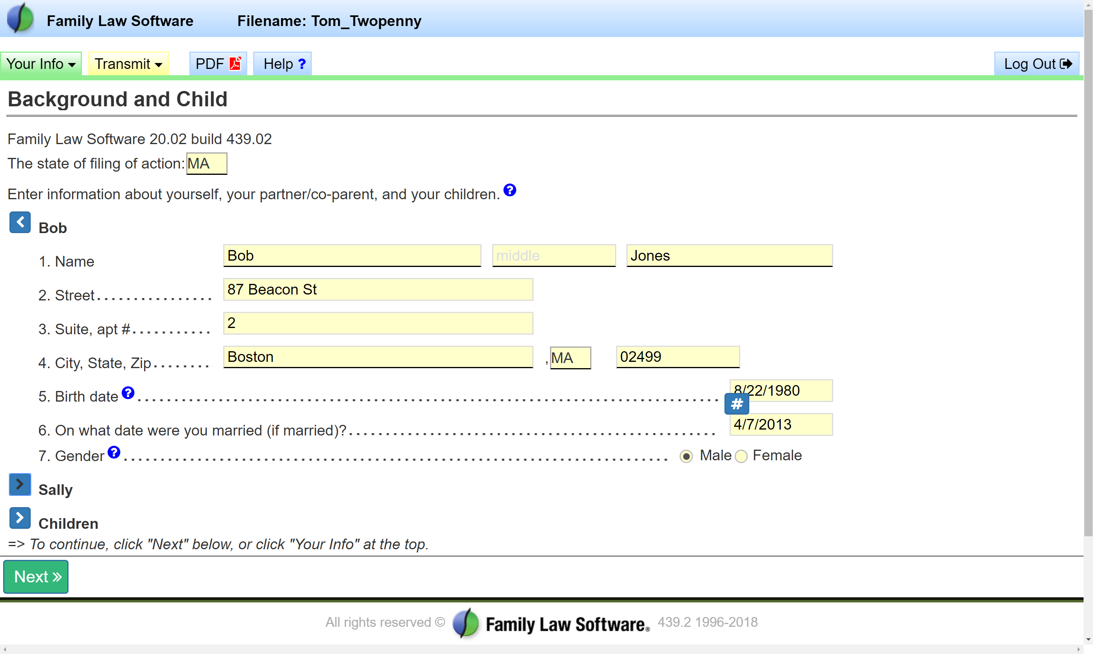Click the state of filing field

[x=206, y=163]
